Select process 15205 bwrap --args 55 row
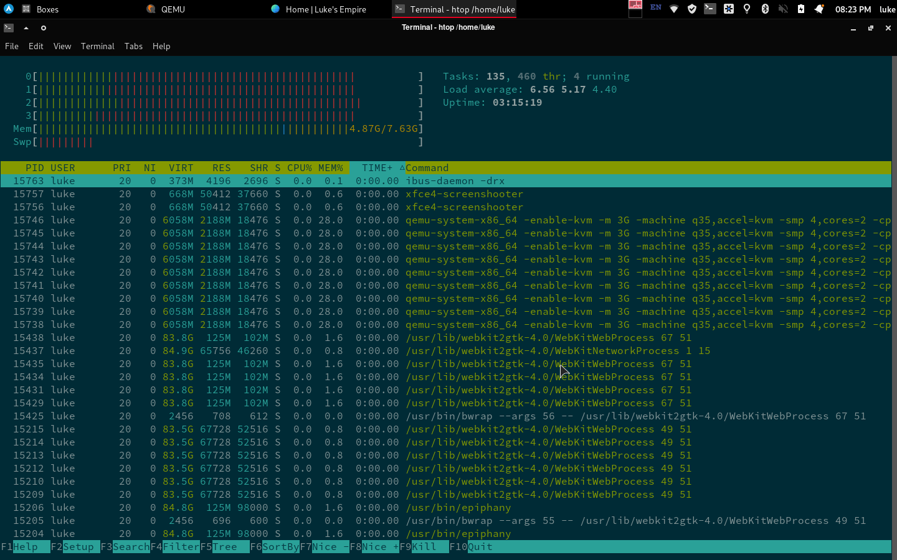The height and width of the screenshot is (560, 897). click(446, 521)
